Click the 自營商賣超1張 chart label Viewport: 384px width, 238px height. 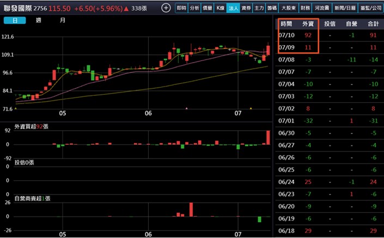click(32, 199)
